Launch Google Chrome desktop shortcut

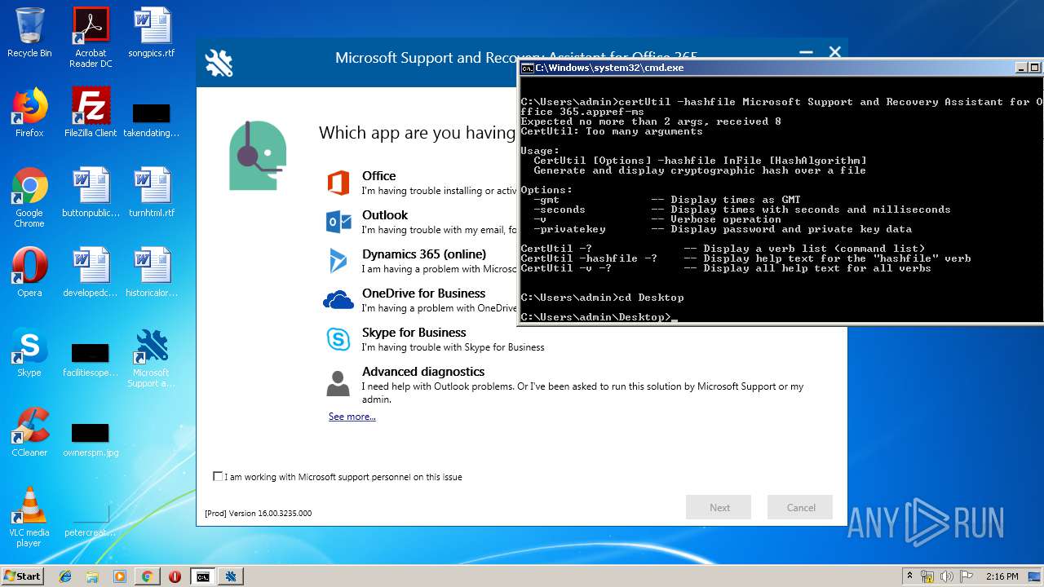coord(29,197)
